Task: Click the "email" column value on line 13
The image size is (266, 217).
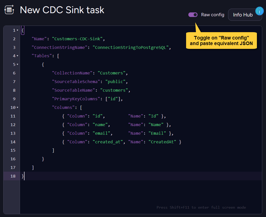Action: click(101, 133)
